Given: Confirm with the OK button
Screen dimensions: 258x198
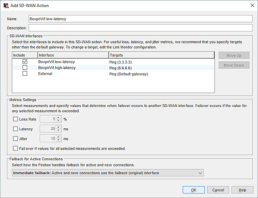Looking at the screenshot, I should point(194,190).
